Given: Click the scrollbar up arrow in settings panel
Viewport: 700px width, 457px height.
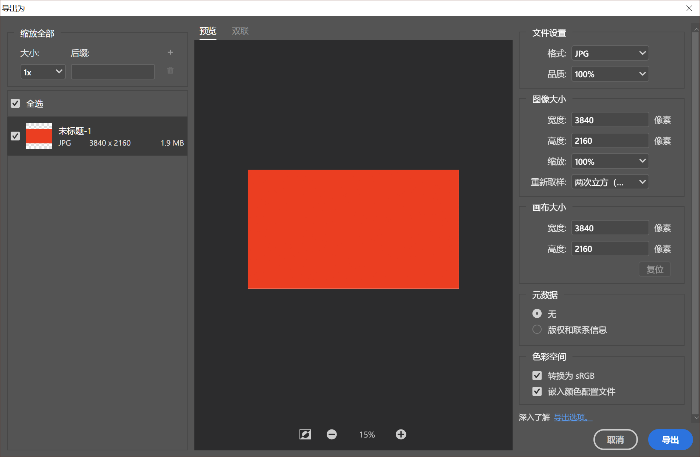Looking at the screenshot, I should click(x=696, y=29).
